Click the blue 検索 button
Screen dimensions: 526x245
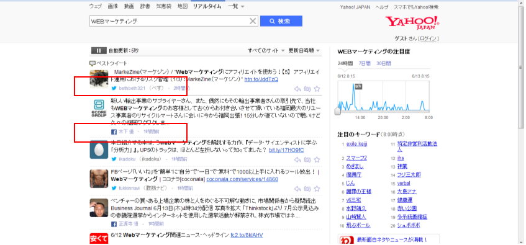point(281,21)
